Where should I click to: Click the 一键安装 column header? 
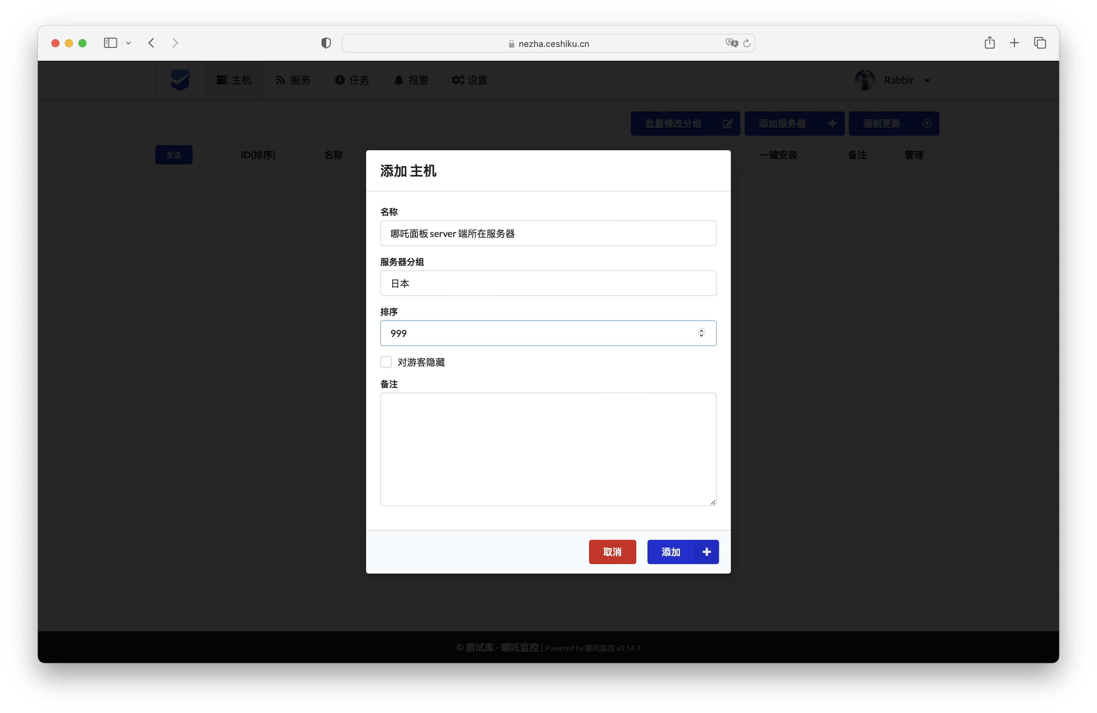click(x=778, y=155)
